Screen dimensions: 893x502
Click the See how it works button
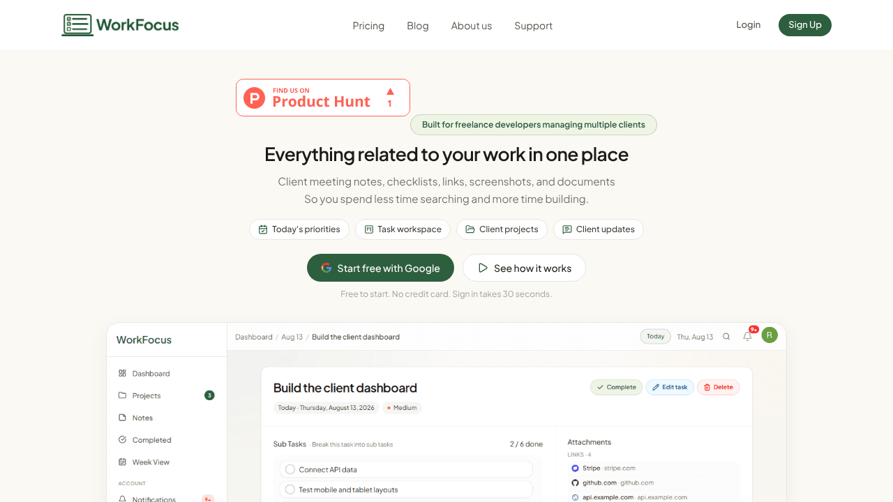click(524, 268)
